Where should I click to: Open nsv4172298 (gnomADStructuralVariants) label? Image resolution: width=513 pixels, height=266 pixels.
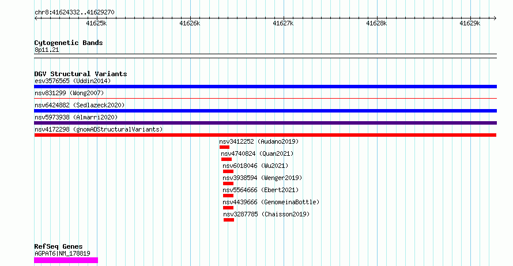pyautogui.click(x=99, y=129)
